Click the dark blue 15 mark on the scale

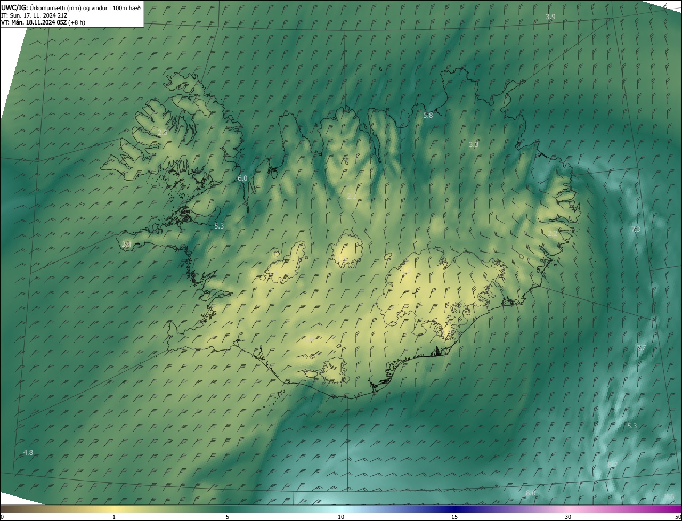(454, 517)
